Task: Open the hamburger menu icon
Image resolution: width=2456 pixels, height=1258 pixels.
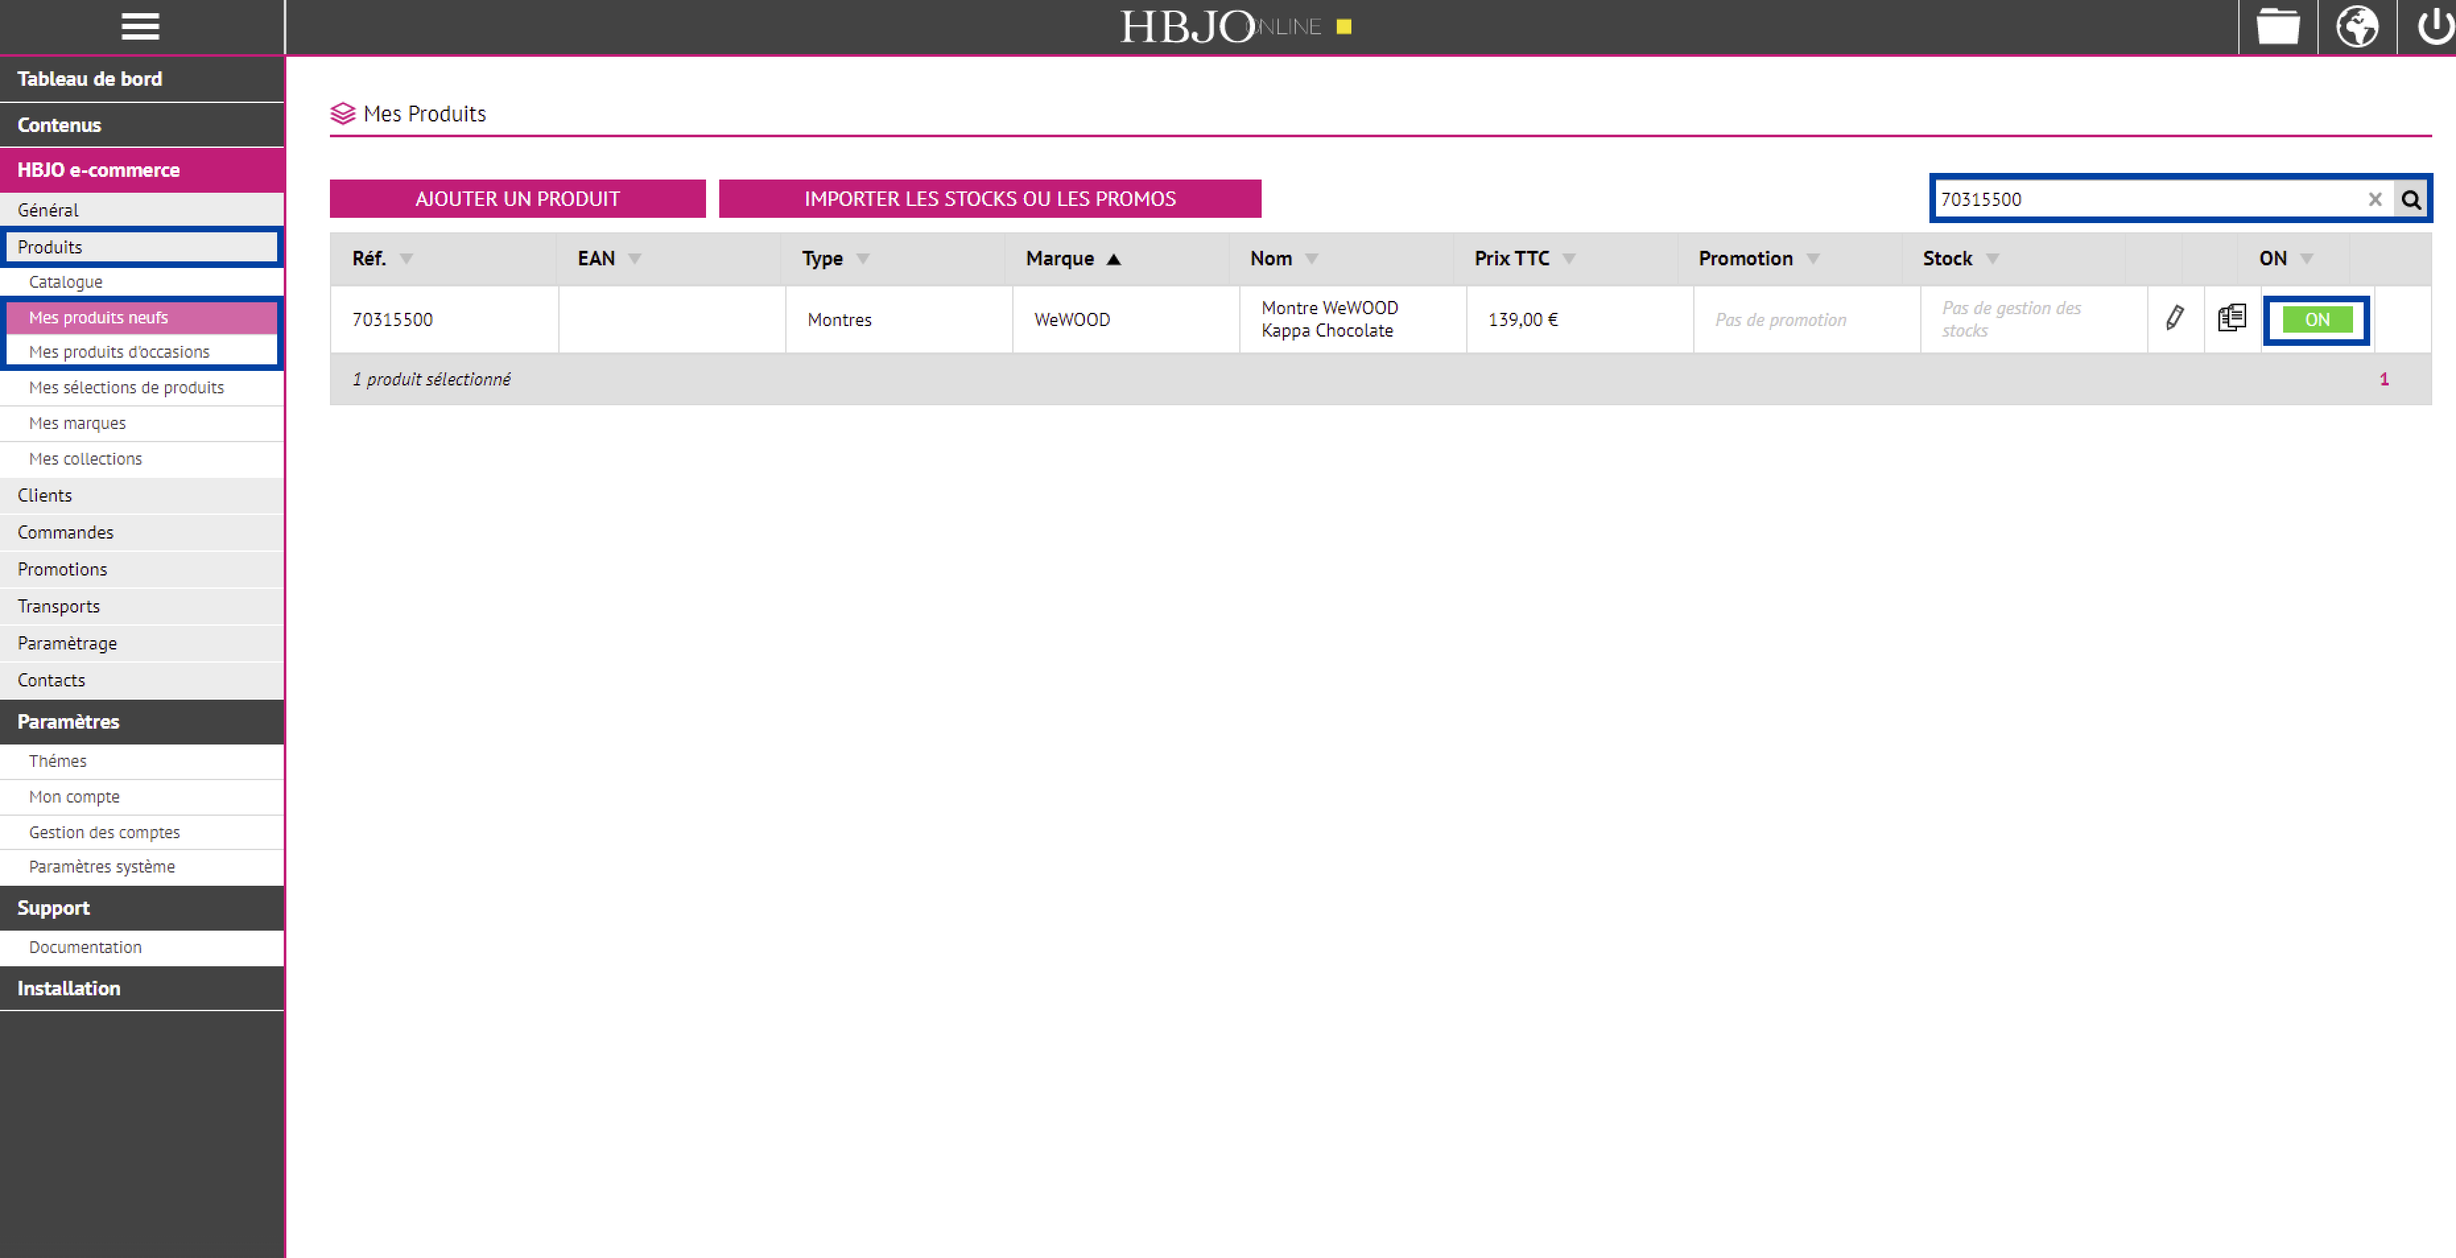Action: click(x=140, y=26)
